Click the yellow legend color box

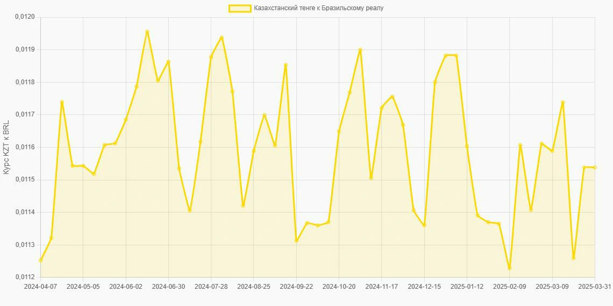pos(240,8)
